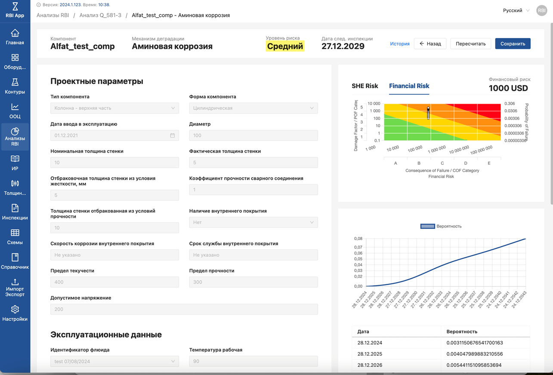Open the Схемы table icon
This screenshot has width=553, height=375.
15,233
